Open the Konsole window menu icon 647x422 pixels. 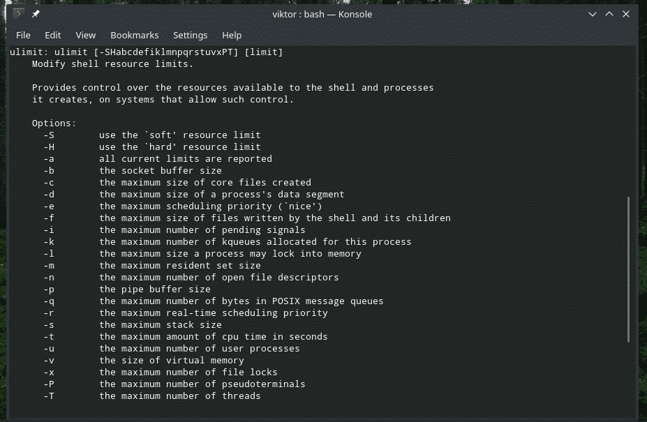click(x=18, y=14)
